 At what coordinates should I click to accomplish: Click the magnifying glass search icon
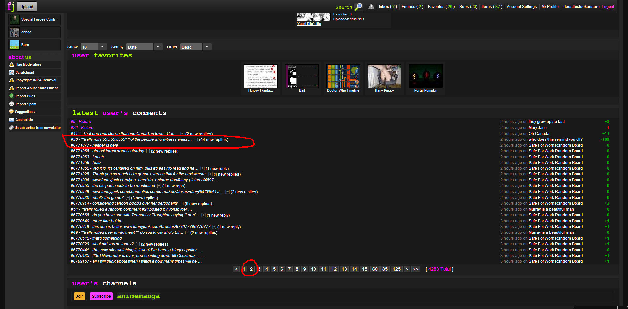358,7
